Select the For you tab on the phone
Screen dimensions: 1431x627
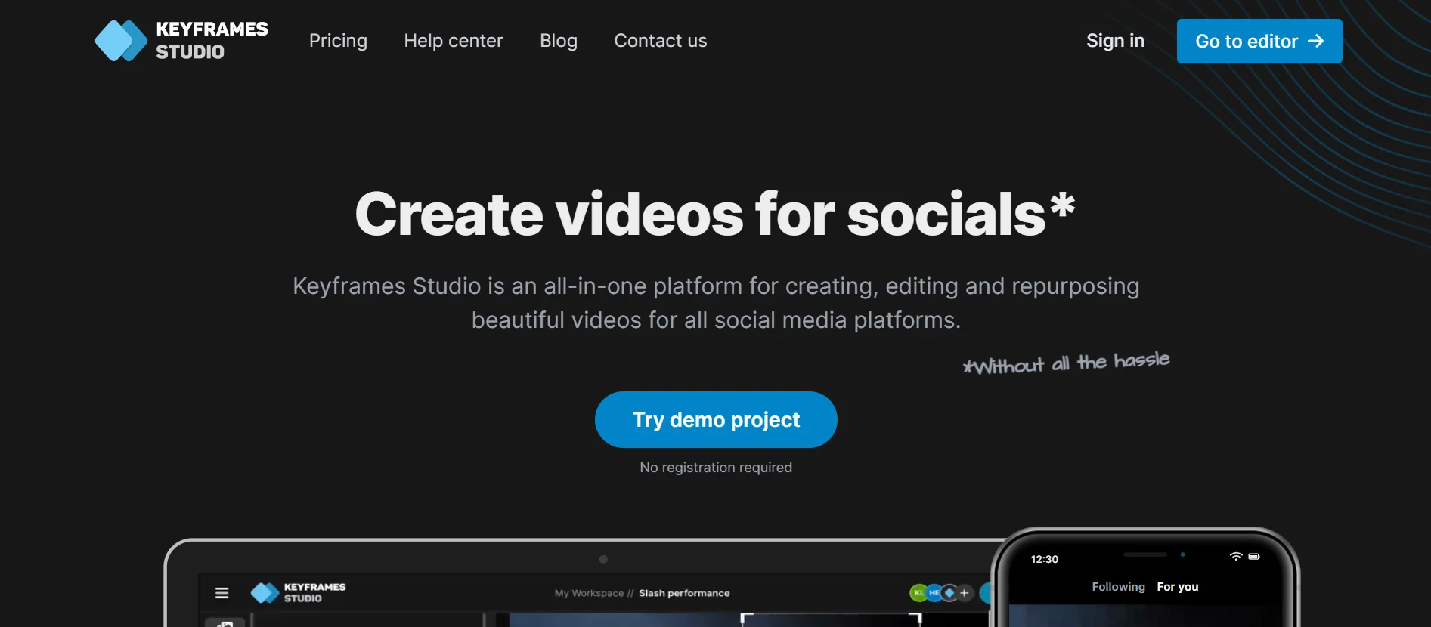point(1177,587)
